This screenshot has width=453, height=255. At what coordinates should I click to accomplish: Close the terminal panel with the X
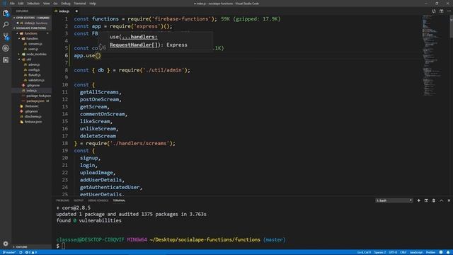click(x=449, y=200)
